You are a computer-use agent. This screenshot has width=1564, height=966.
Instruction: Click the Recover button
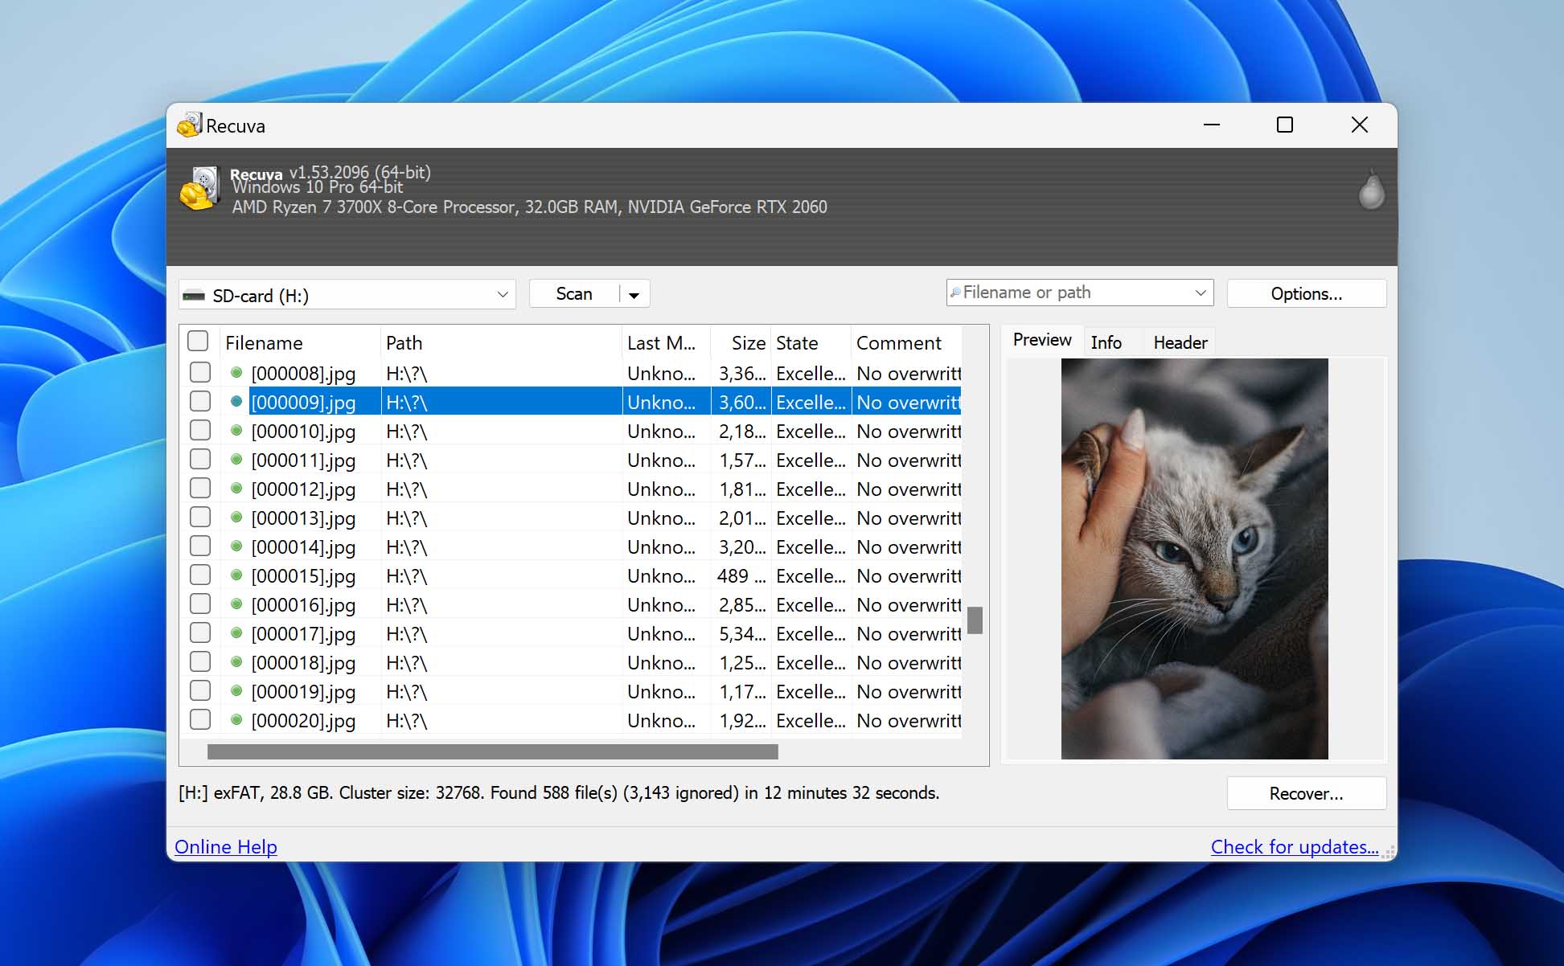tap(1307, 794)
